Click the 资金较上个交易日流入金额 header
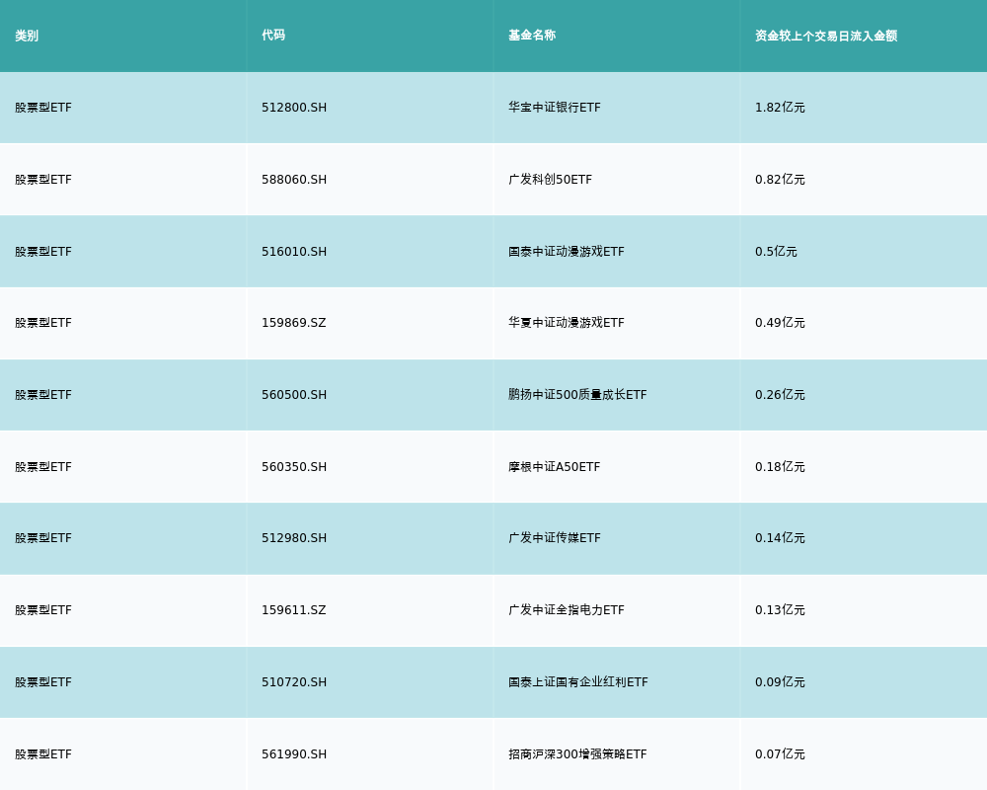This screenshot has width=987, height=790. coord(826,36)
